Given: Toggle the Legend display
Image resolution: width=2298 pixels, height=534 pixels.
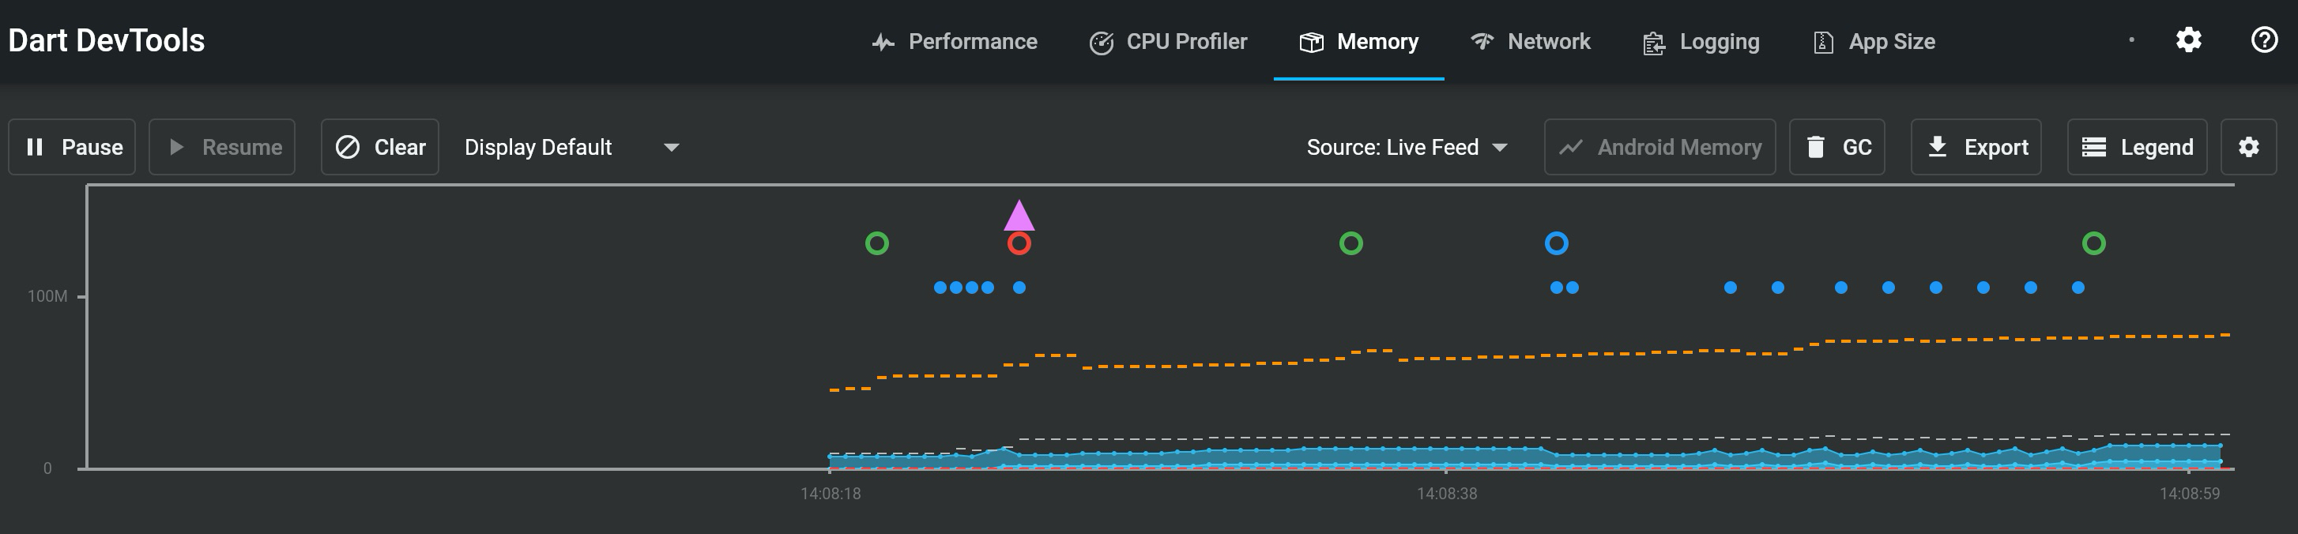Looking at the screenshot, I should (2137, 147).
